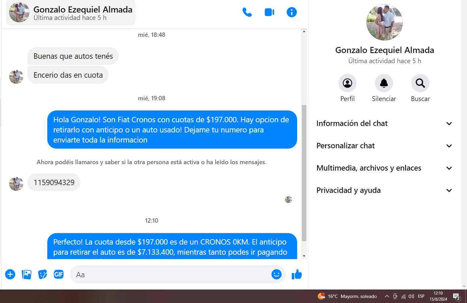This screenshot has width=467, height=303.
Task: Mute notifications with the Silenciar bell
Action: pos(384,88)
